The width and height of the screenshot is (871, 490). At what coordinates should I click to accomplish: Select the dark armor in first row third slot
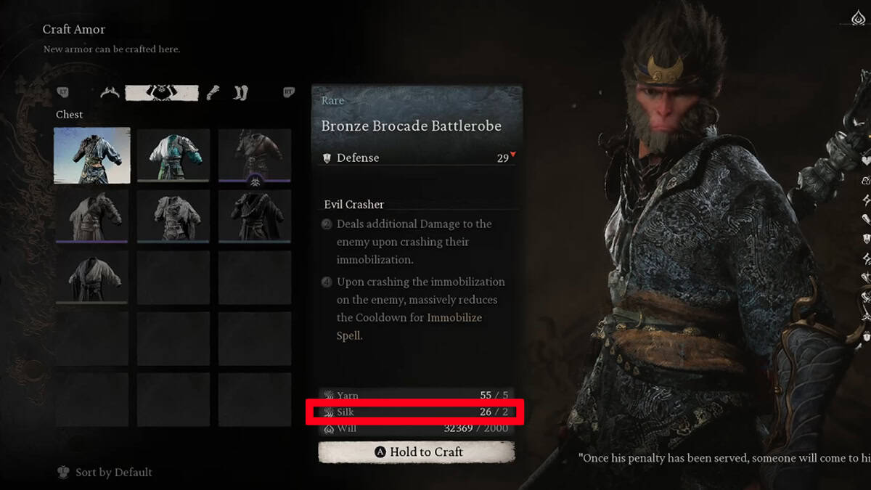point(255,155)
